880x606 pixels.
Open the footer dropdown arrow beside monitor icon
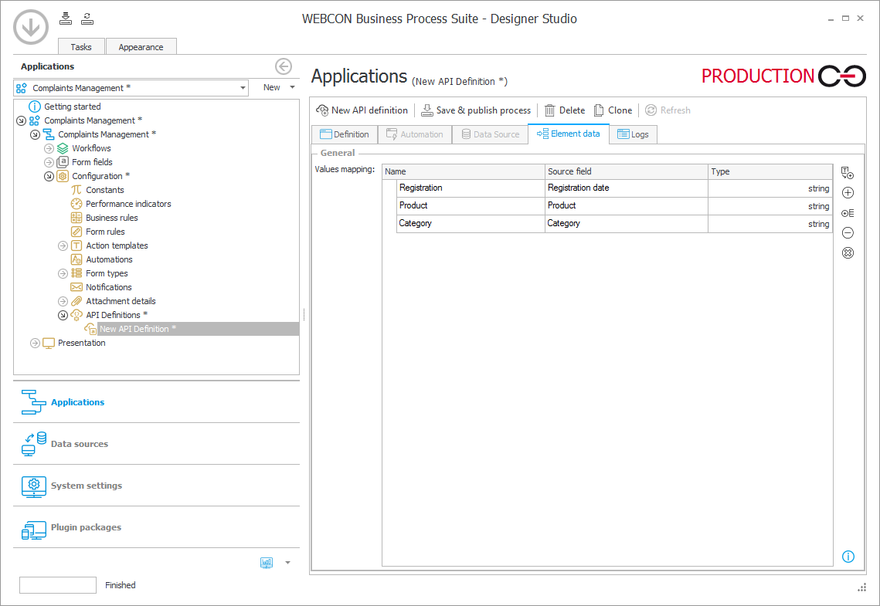click(x=288, y=563)
